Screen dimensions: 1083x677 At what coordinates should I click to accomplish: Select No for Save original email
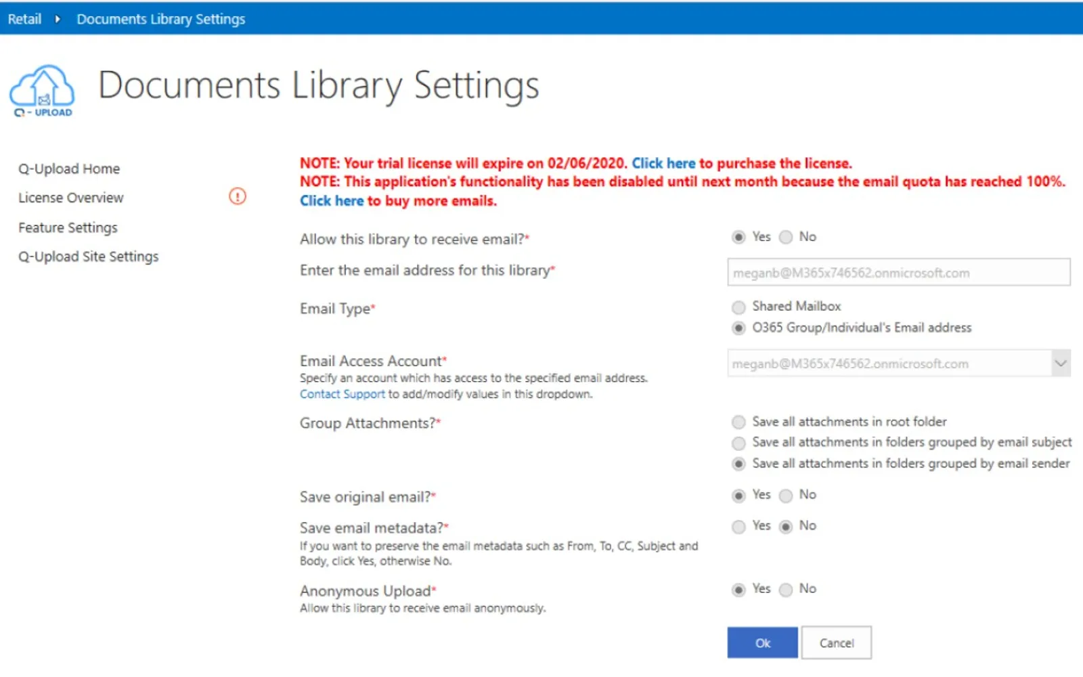(786, 496)
